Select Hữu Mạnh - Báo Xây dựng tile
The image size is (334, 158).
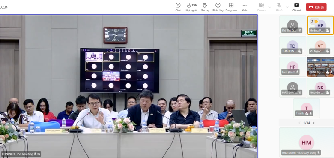[306, 142]
